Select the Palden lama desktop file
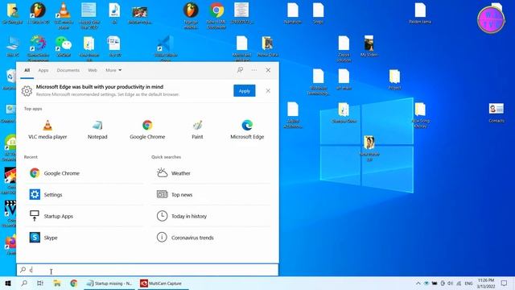The image size is (515, 290). point(420,13)
